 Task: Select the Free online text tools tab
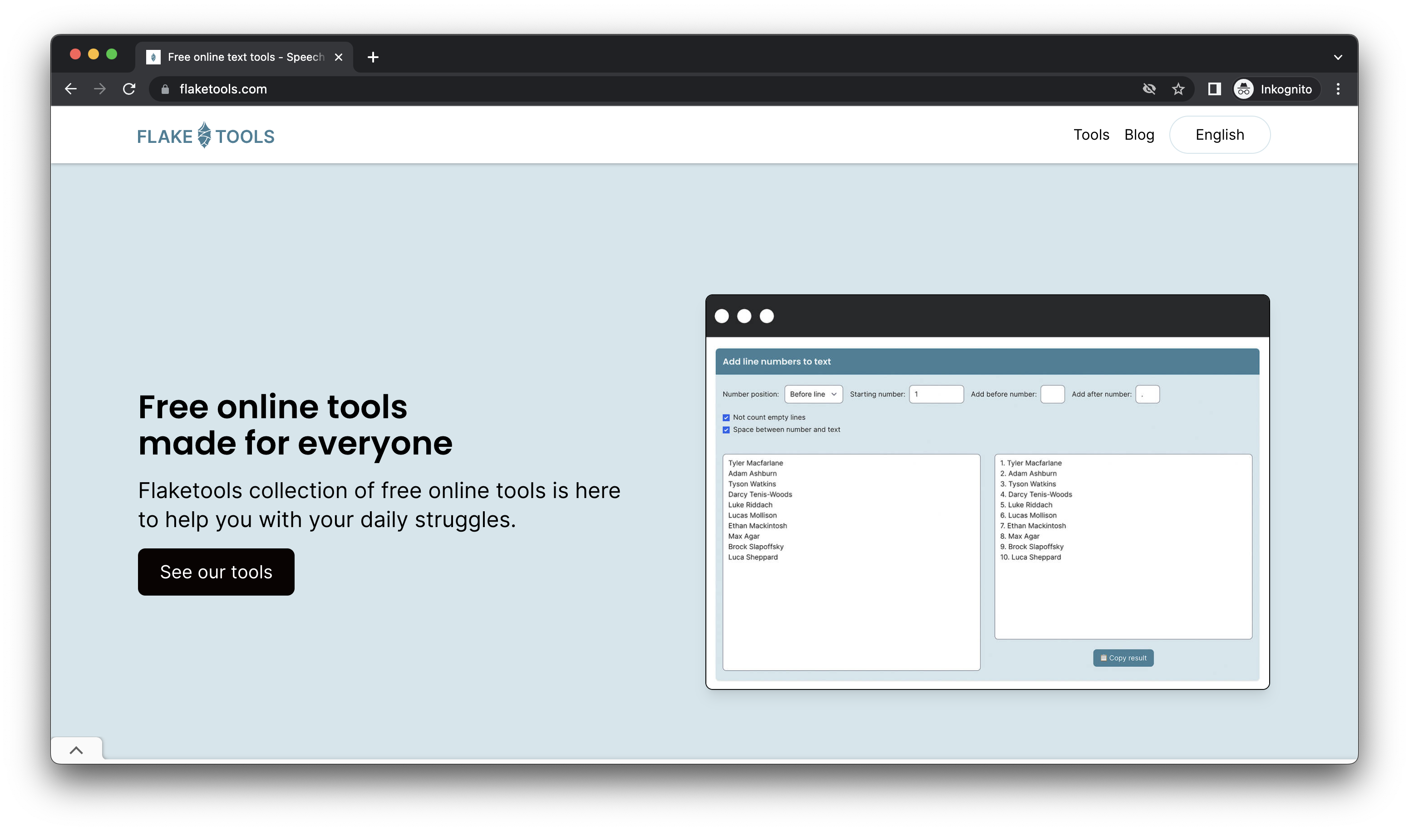[x=244, y=57]
